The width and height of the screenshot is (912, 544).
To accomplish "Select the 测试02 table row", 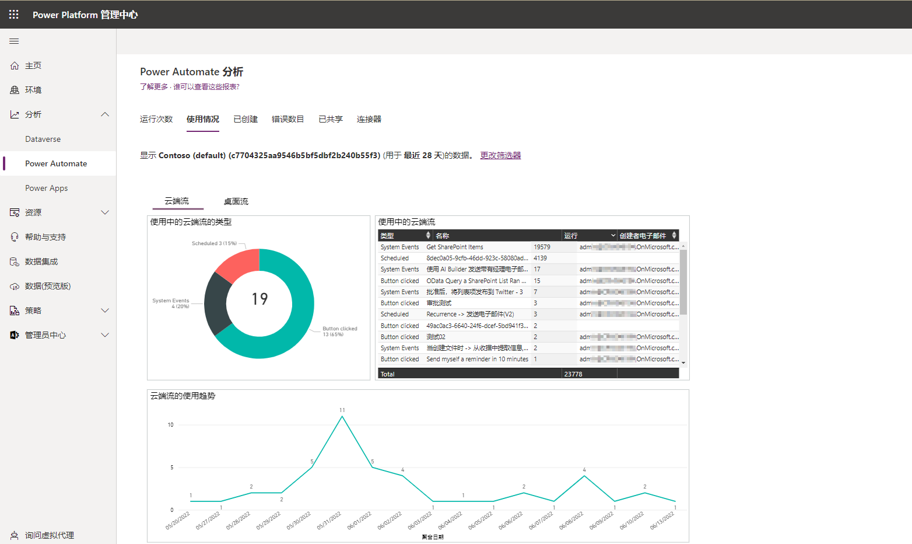I will click(x=529, y=337).
